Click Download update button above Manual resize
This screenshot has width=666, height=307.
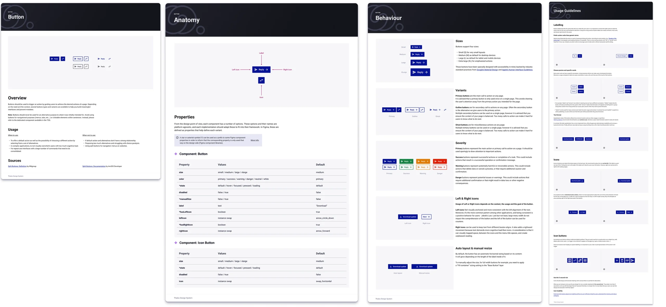(x=424, y=266)
